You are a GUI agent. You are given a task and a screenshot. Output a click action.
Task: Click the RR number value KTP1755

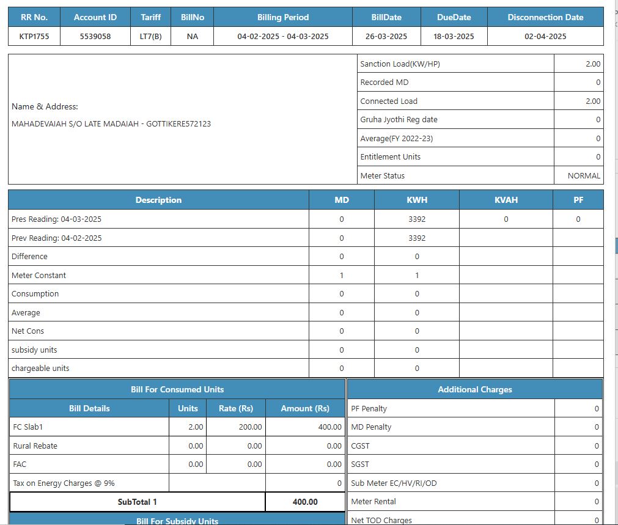click(x=34, y=37)
